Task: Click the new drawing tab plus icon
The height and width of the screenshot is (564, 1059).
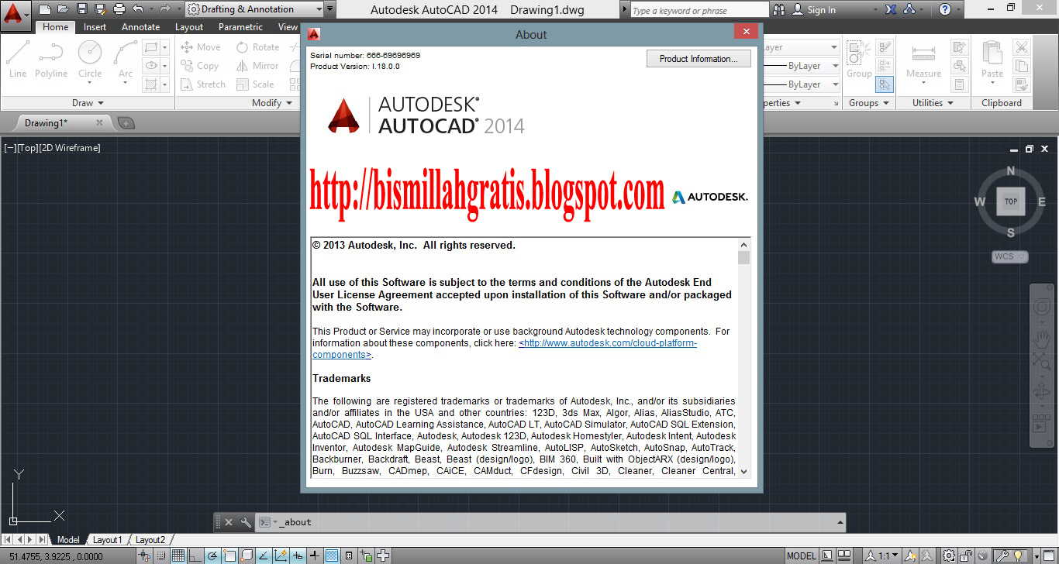Action: point(125,123)
